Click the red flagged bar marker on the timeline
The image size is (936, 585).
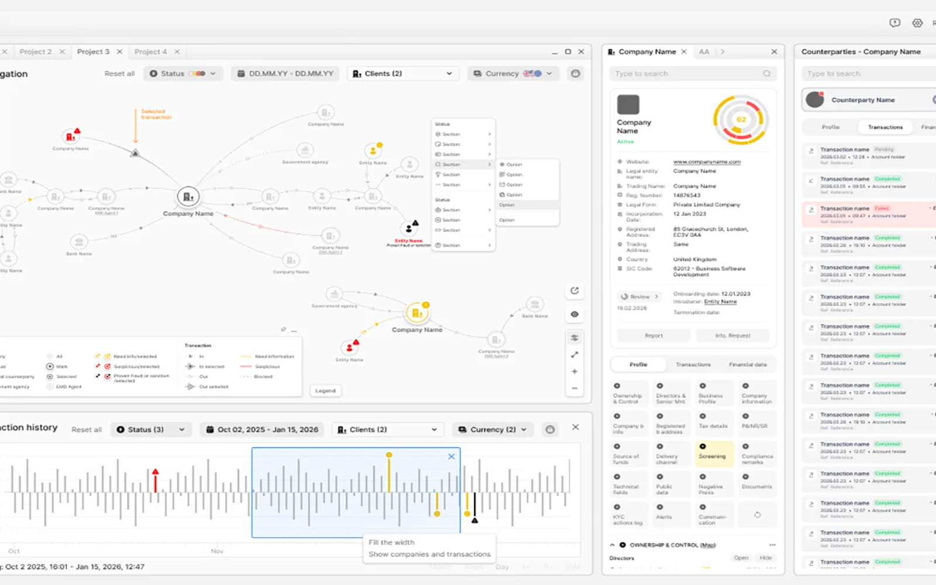click(x=155, y=480)
